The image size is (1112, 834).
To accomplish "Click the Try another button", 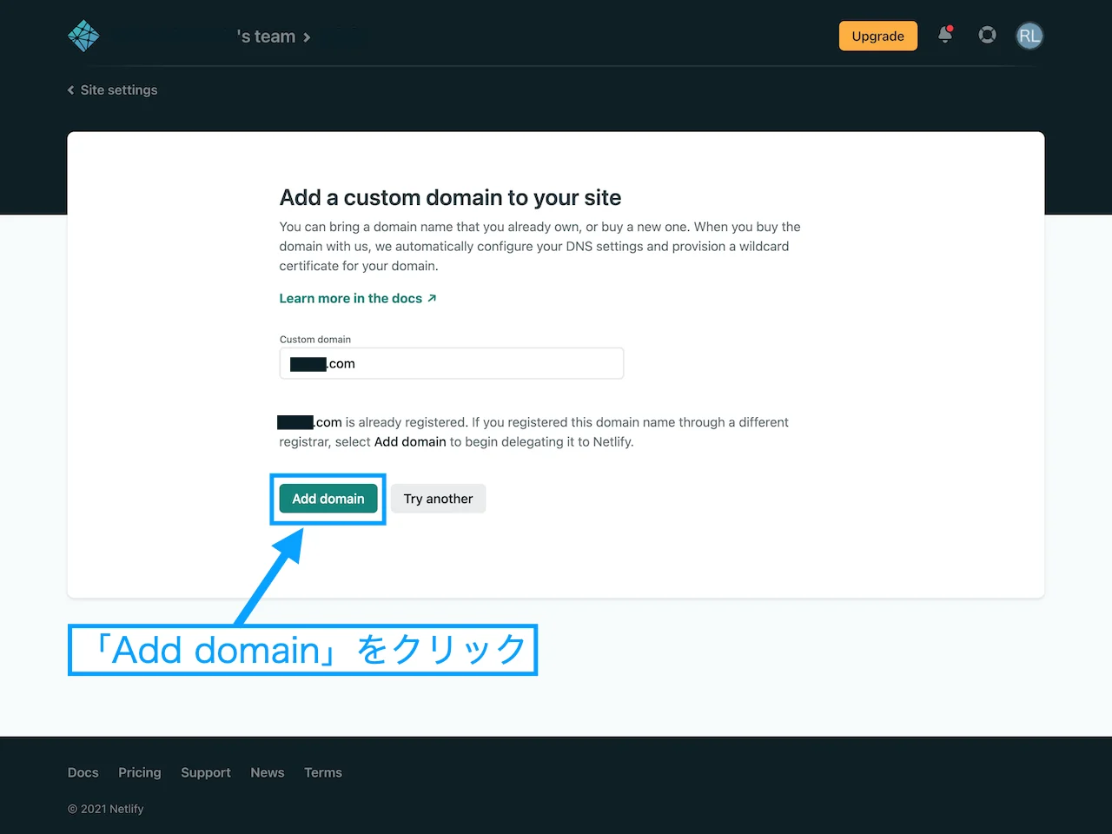I will coord(438,499).
